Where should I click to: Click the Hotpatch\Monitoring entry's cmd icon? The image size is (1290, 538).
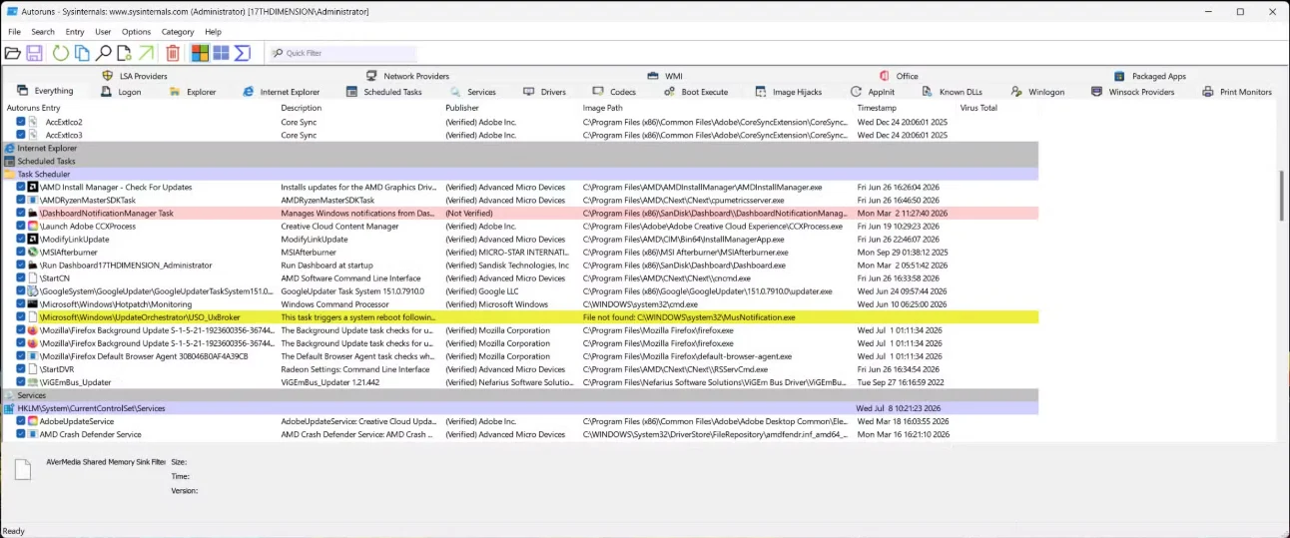point(33,303)
